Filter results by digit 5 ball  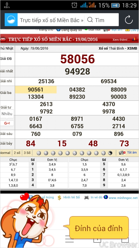tap(75, 153)
